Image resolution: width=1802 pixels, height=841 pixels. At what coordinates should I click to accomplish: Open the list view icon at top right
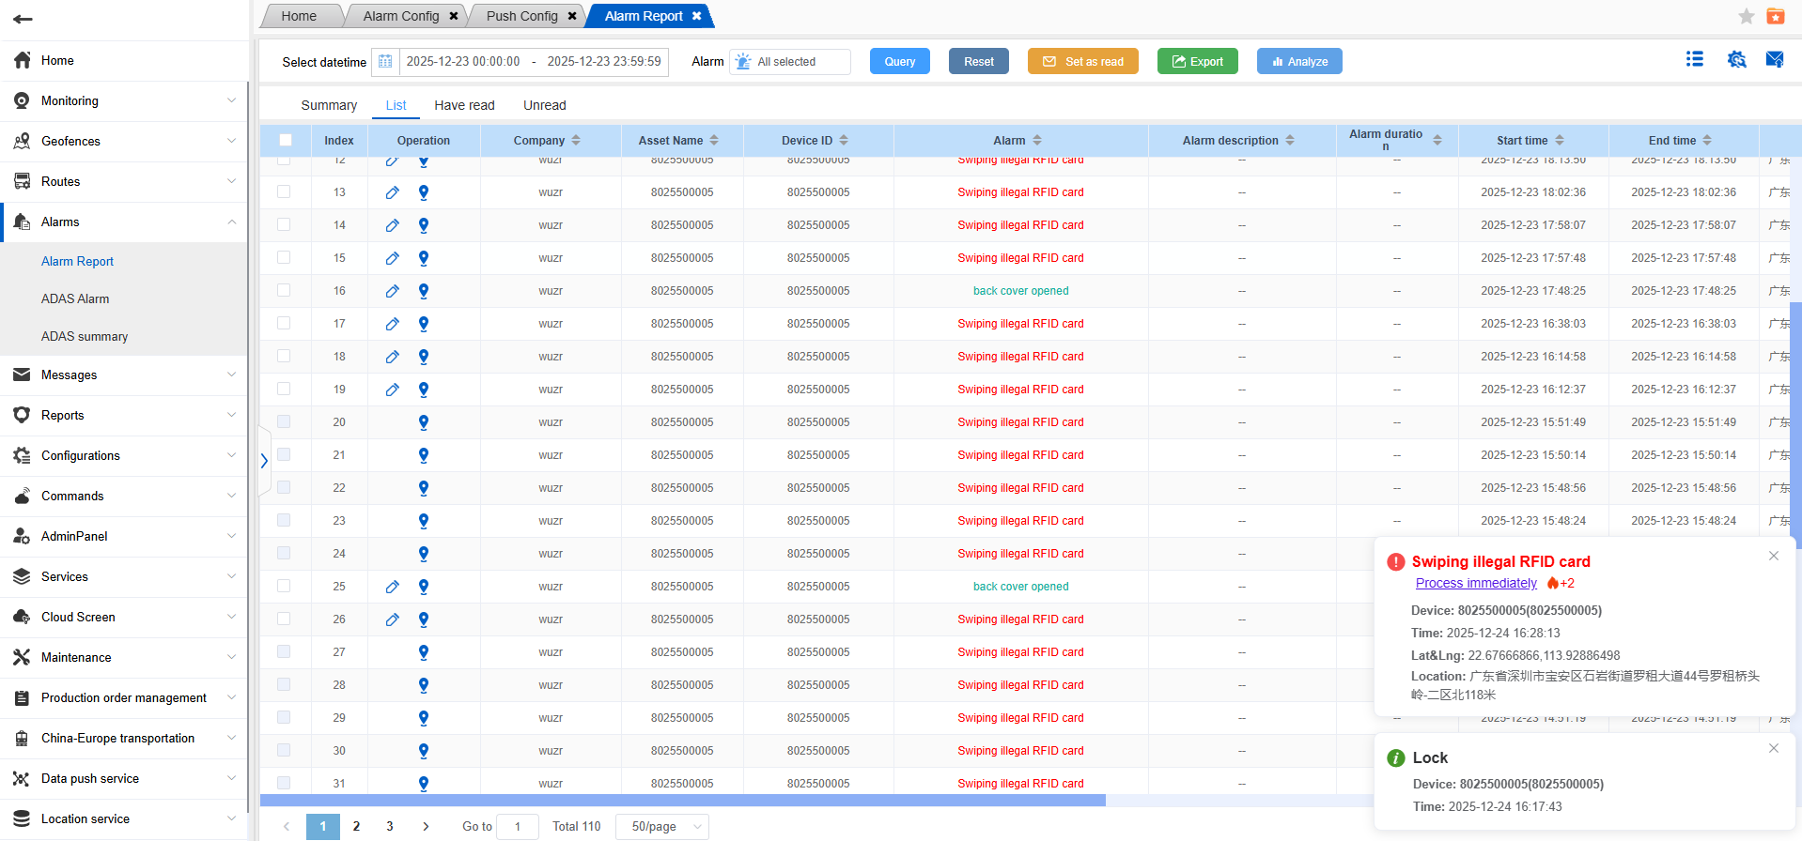(1694, 60)
